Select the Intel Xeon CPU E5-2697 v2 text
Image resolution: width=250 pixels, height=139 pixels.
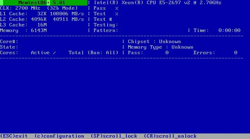tap(157, 3)
